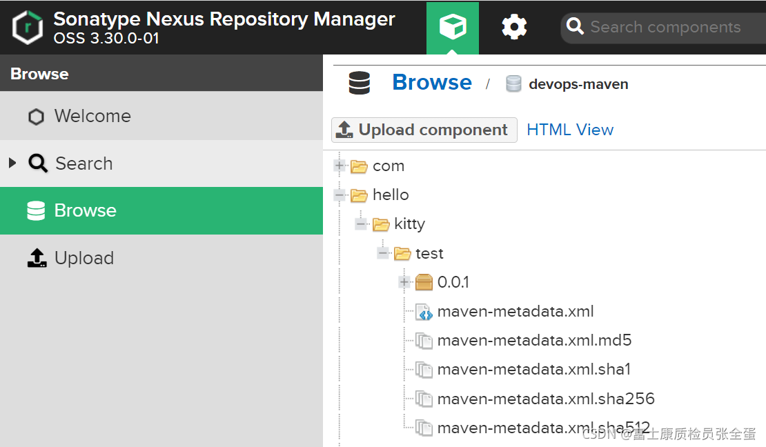Open the Welcome page
The image size is (766, 447).
(x=161, y=117)
